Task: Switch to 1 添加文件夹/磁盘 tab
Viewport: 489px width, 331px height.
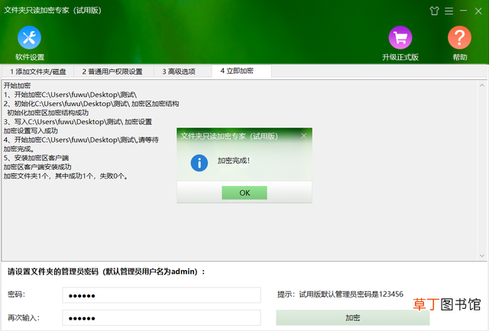Action: (37, 72)
